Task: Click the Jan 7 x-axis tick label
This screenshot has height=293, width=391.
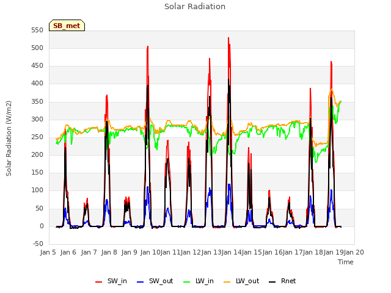Action: [x=89, y=252]
